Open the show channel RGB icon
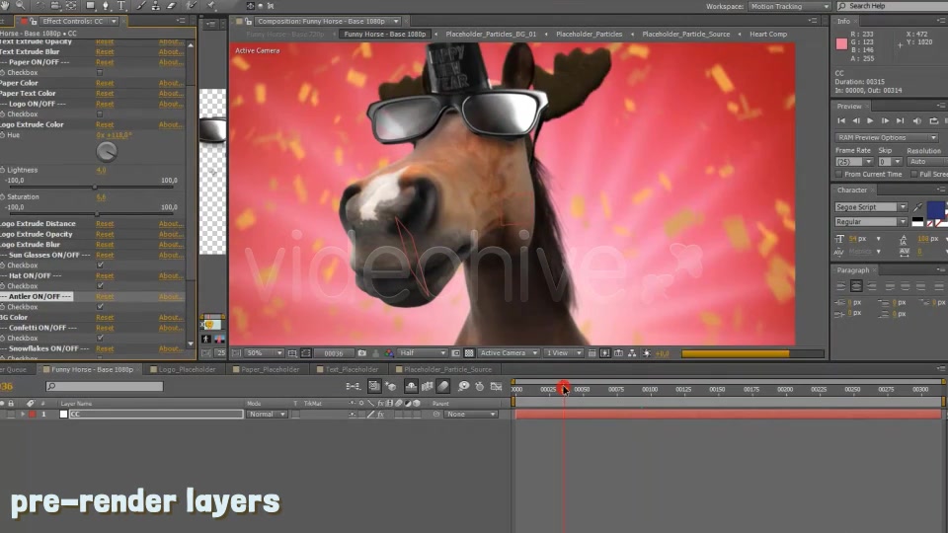This screenshot has height=533, width=948. click(x=389, y=353)
